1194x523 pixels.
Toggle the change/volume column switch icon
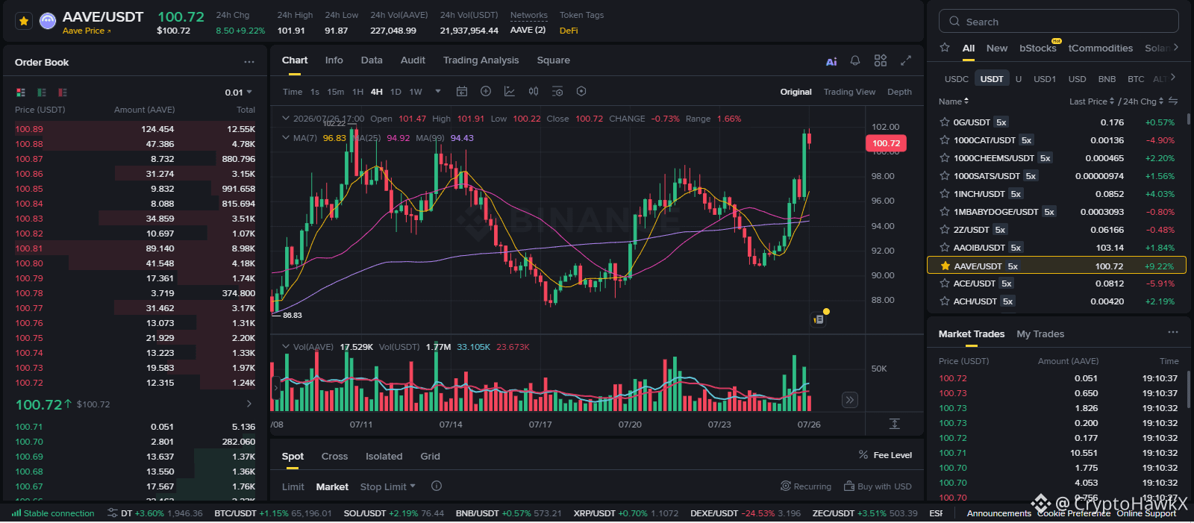1173,101
